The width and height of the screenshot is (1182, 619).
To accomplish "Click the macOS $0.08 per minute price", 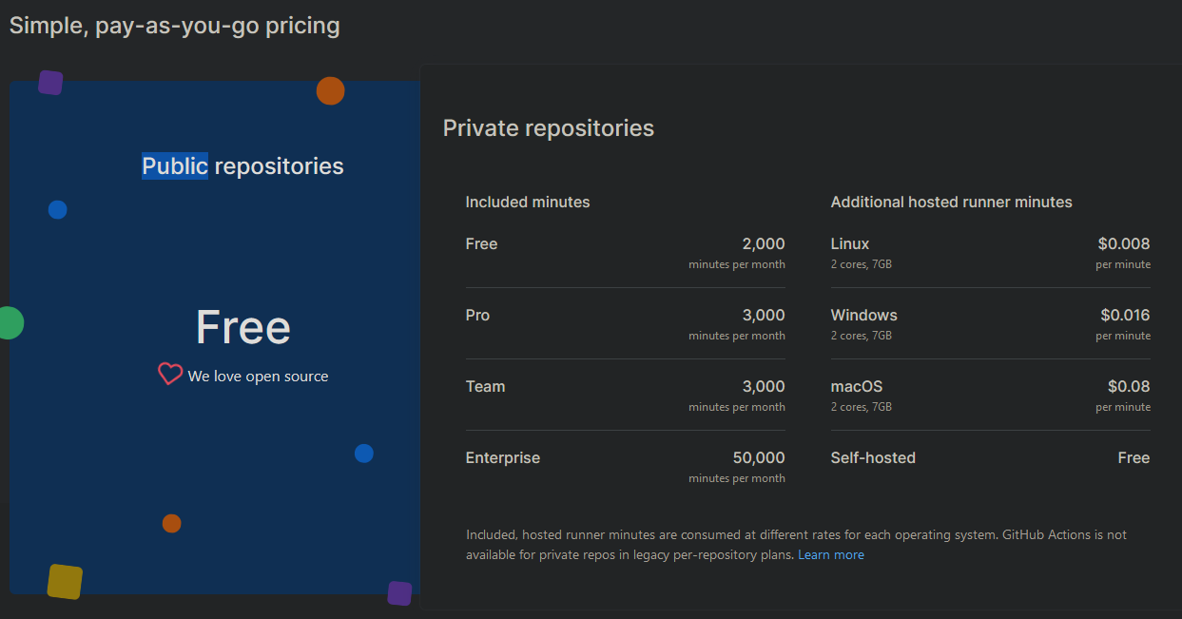I will (1129, 386).
